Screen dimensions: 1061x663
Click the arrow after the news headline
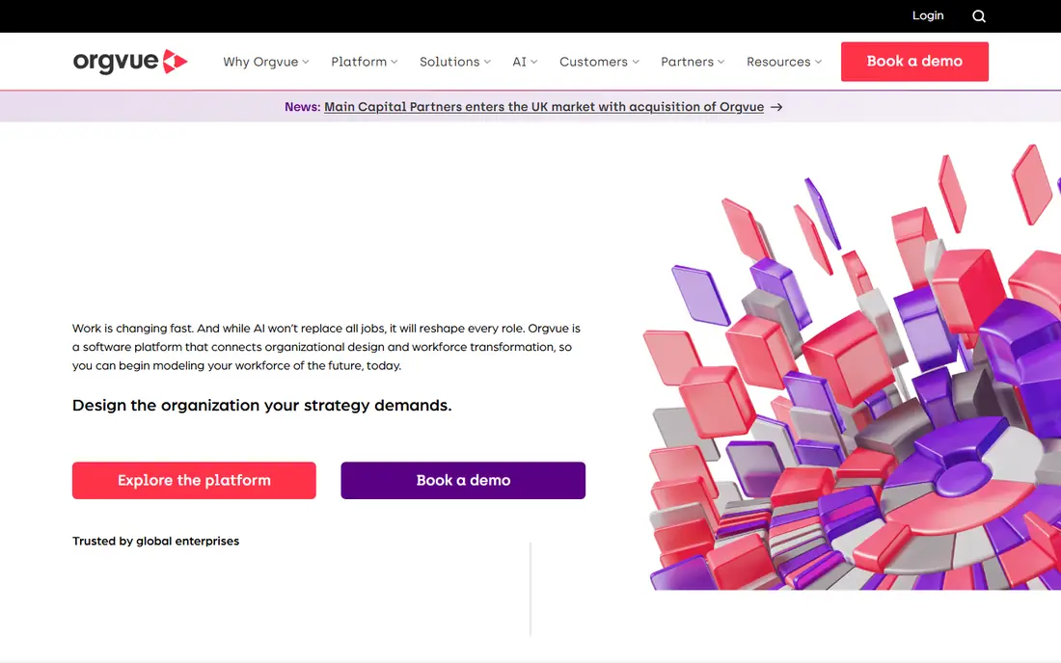(776, 107)
